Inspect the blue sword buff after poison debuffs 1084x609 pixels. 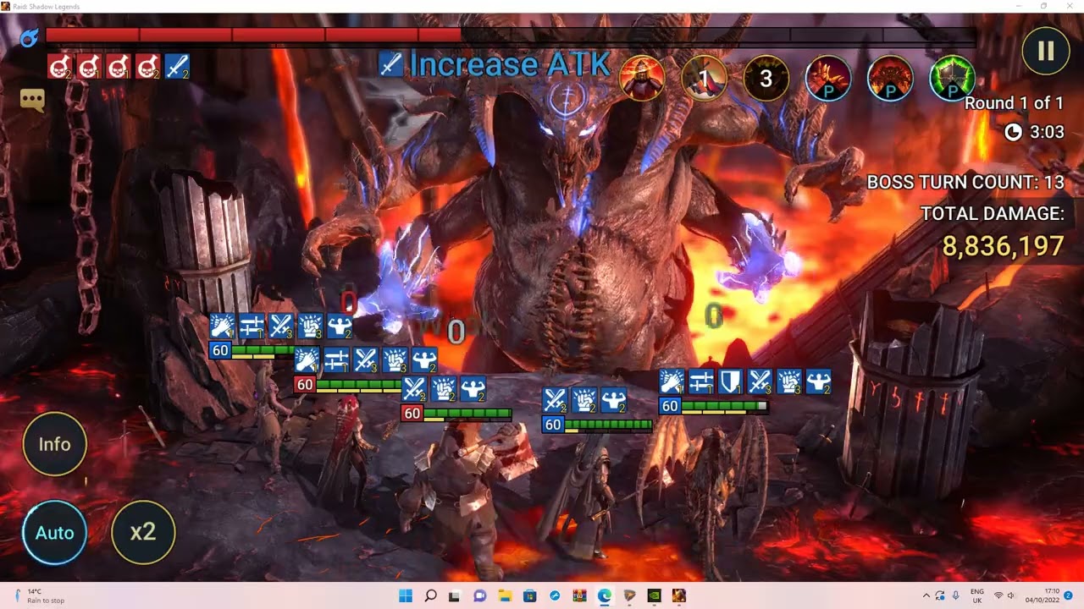click(x=177, y=67)
